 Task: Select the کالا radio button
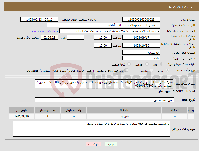pos(161,64)
